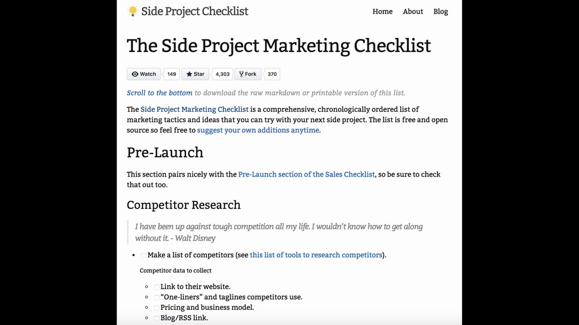Image resolution: width=579 pixels, height=325 pixels.
Task: Open the list of tools to research competitors
Action: [316, 255]
